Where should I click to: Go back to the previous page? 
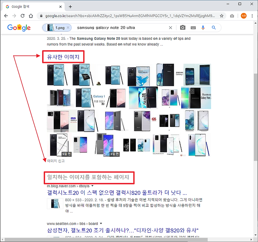tap(6, 16)
